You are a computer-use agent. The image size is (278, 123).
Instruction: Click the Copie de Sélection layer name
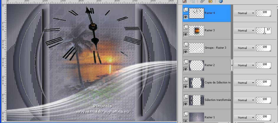point(218,82)
